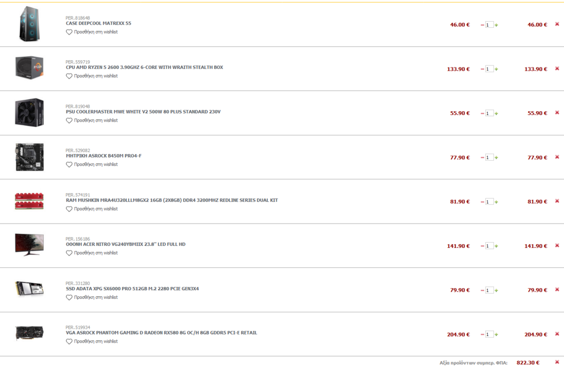Open CASE DEEPCOOL MATREXX 55 product title
This screenshot has width=564, height=371.
[98, 23]
